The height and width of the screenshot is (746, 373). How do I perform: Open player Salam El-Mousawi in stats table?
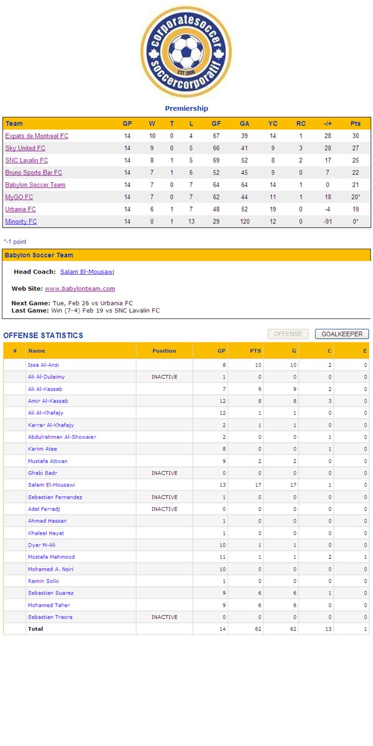point(52,485)
